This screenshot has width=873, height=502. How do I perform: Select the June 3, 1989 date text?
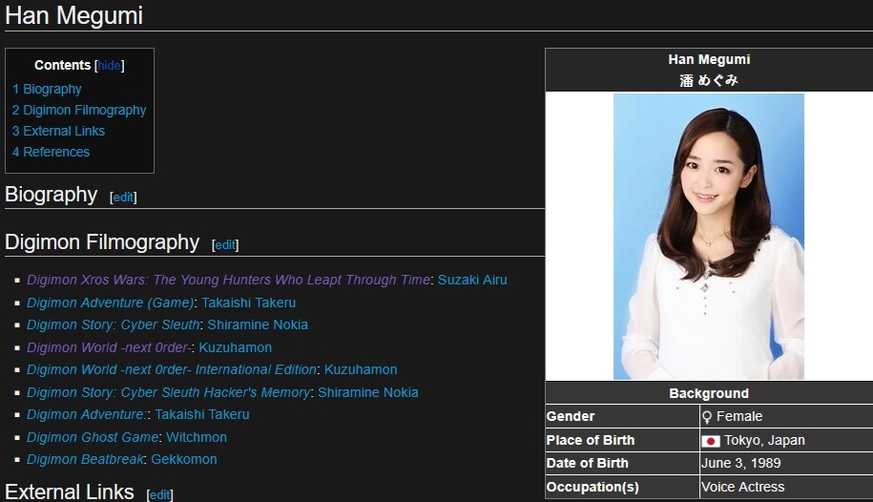740,463
